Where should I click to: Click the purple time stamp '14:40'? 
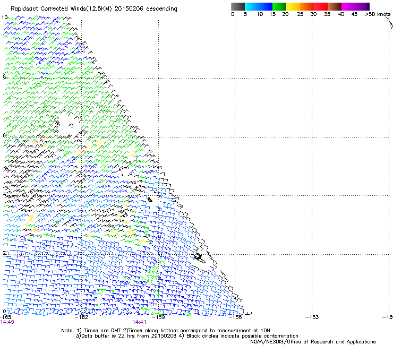click(x=7, y=322)
